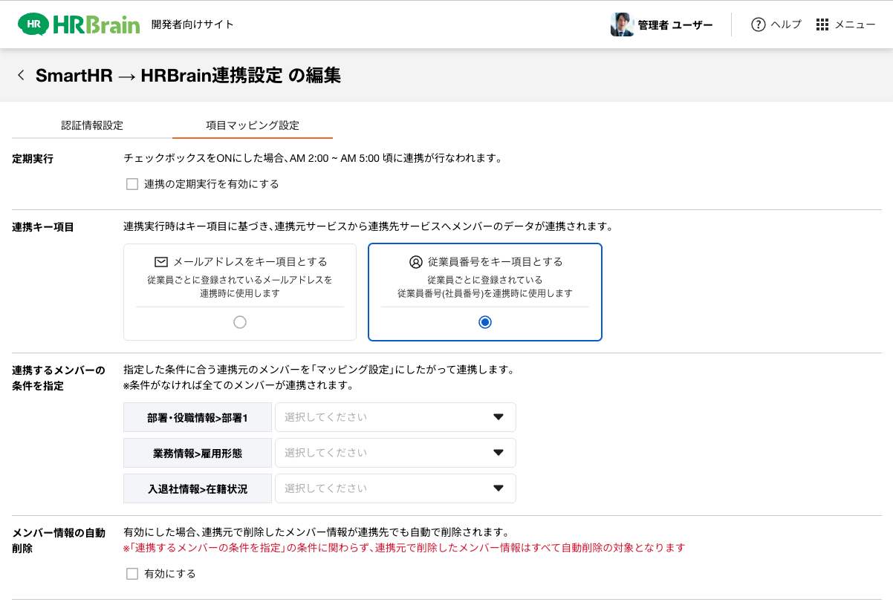The height and width of the screenshot is (602, 893).
Task: Click the person icon on employee number card
Action: (x=415, y=262)
